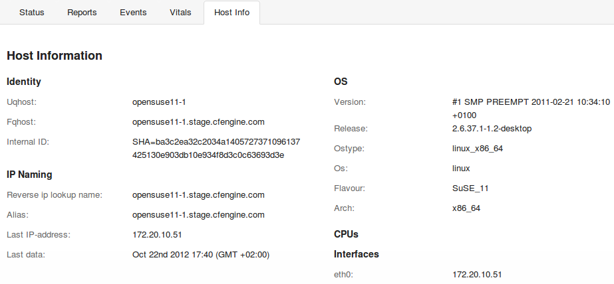This screenshot has height=284, width=614.
Task: Open the Reports tab
Action: tap(82, 13)
